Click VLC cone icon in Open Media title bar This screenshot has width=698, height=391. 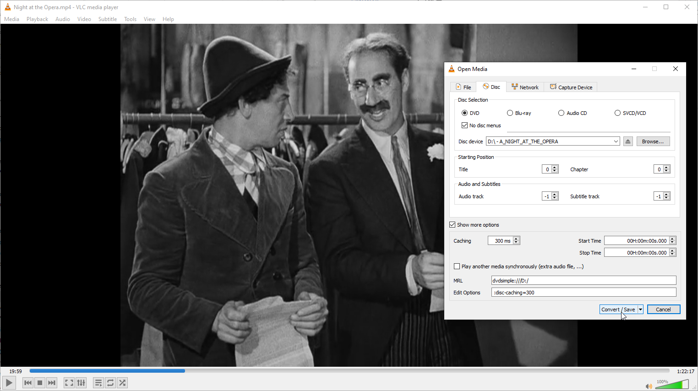452,69
